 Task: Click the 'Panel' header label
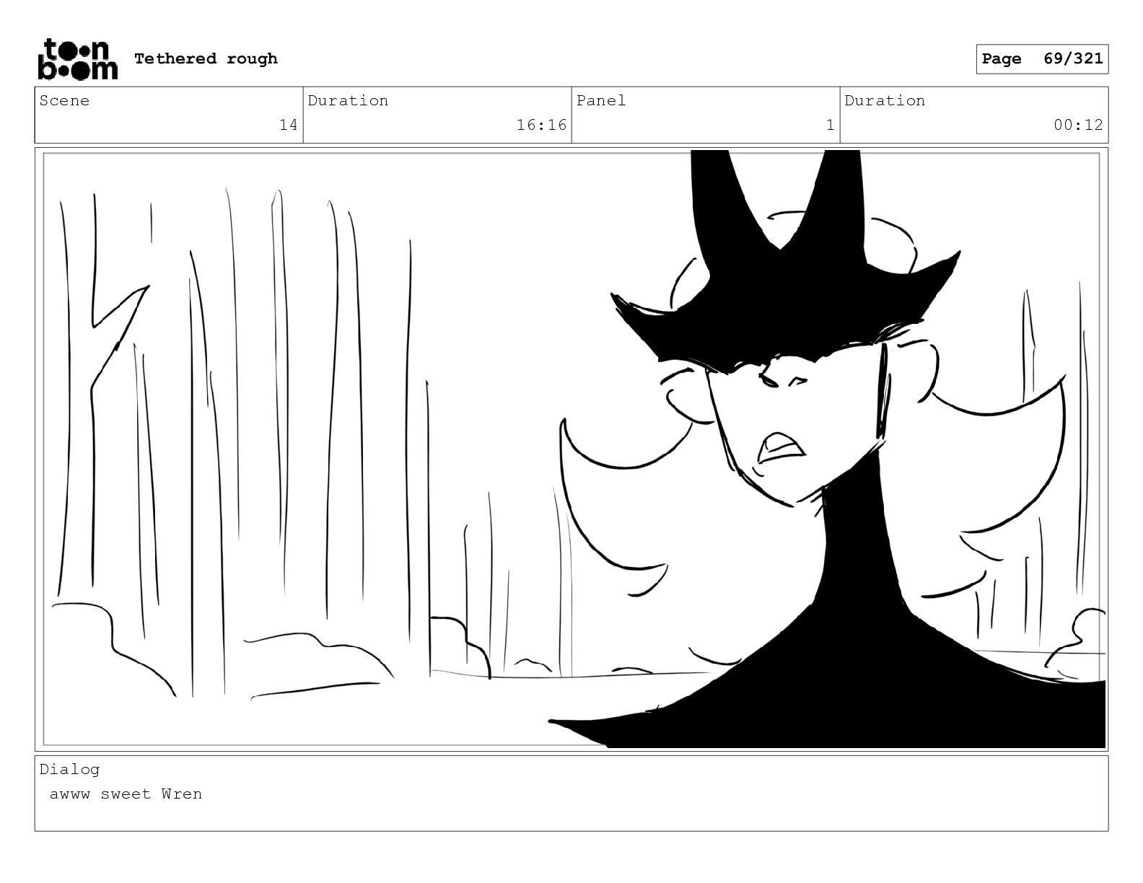pos(601,101)
